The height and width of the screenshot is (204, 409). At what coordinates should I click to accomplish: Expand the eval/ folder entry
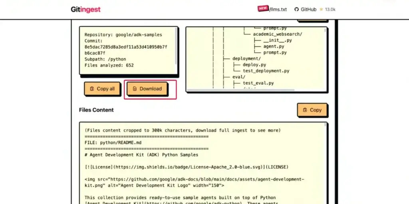coord(240,77)
